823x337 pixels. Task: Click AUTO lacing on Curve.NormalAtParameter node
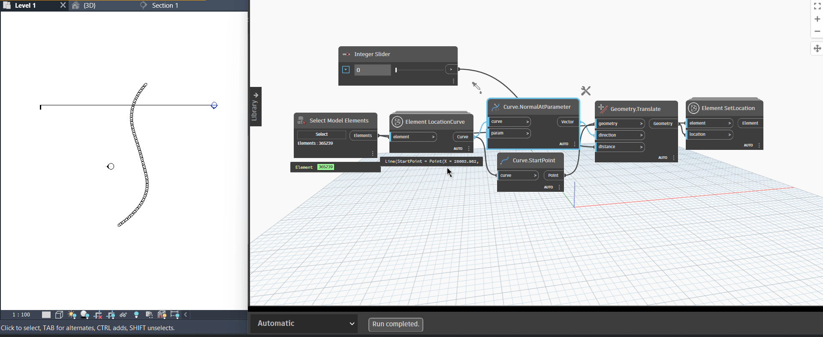564,144
